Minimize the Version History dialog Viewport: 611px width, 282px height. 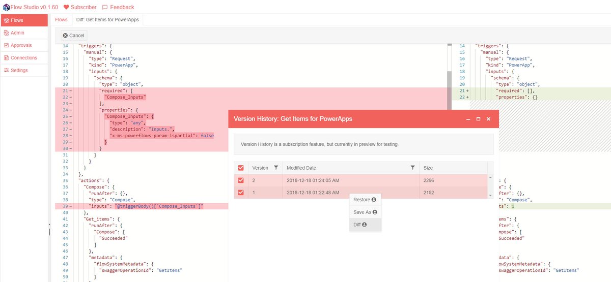[468, 119]
